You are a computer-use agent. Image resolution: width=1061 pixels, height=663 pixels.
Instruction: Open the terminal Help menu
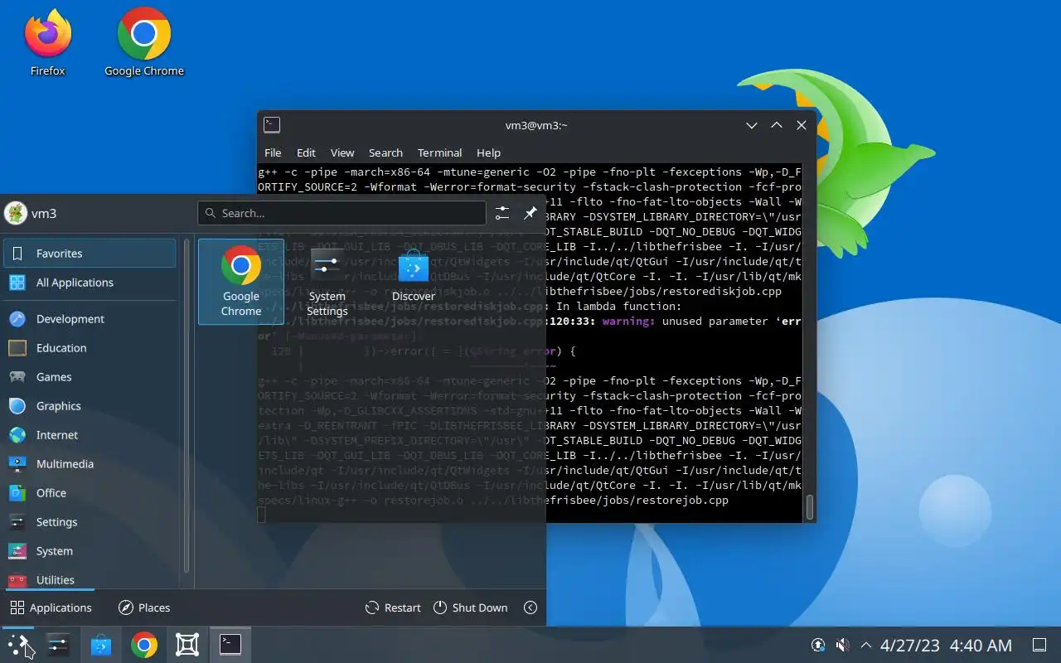pos(488,152)
